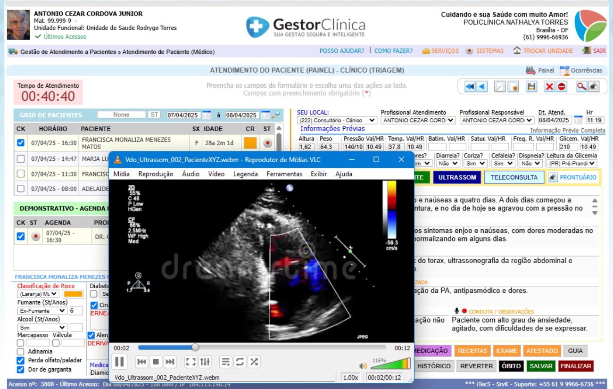Open the VLC Ferramentas menu
Image resolution: width=613 pixels, height=389 pixels.
tap(284, 174)
